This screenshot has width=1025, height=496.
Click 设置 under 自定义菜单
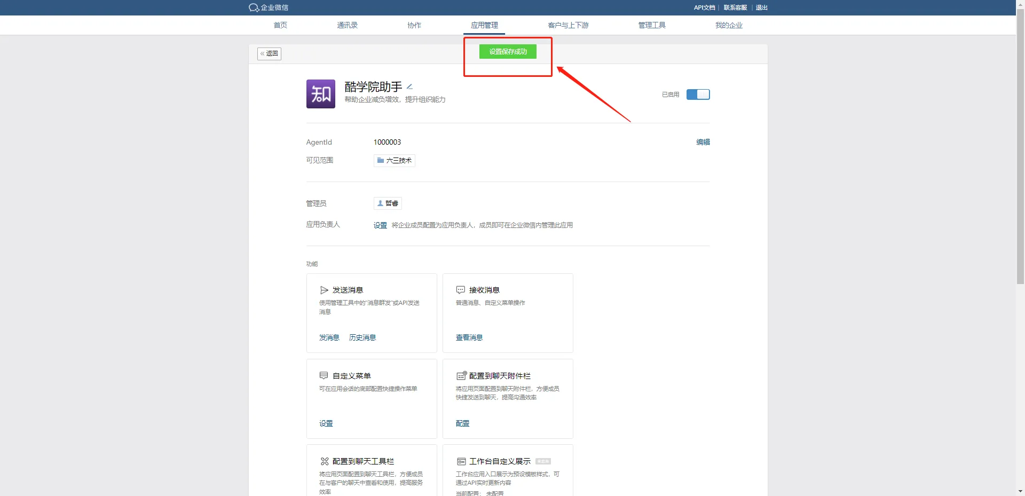point(326,423)
